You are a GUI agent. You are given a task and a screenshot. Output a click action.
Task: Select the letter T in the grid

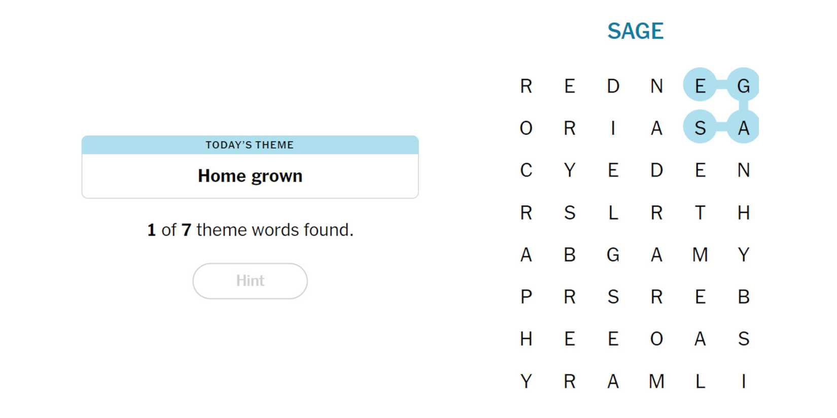(x=700, y=212)
